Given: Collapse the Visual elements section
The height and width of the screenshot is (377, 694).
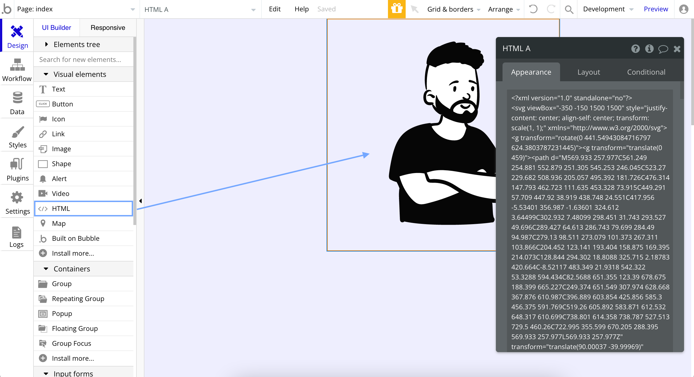Looking at the screenshot, I should point(46,74).
